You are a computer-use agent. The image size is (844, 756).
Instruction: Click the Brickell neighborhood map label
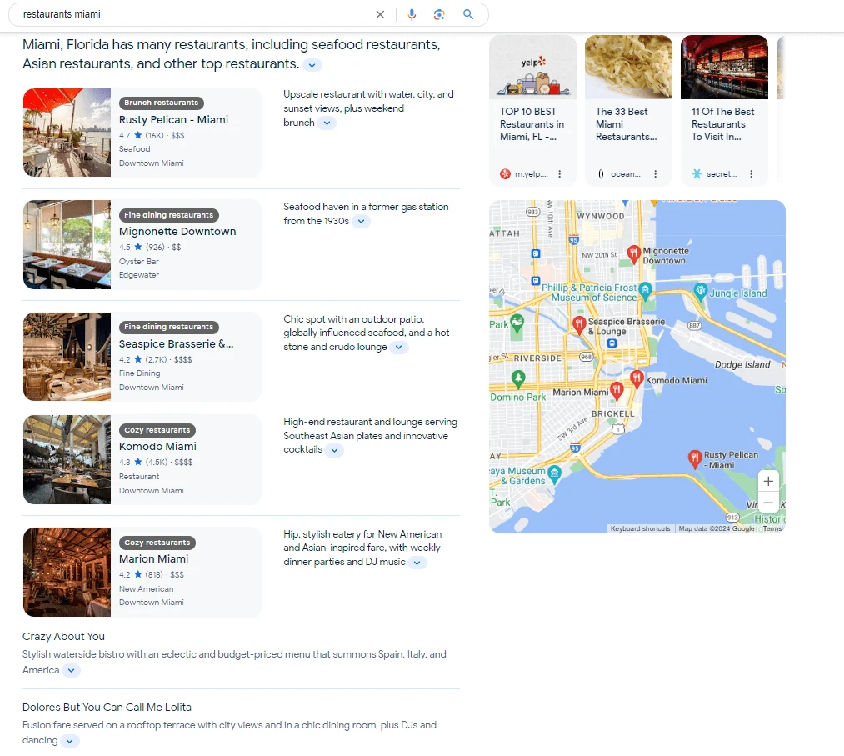tap(612, 414)
